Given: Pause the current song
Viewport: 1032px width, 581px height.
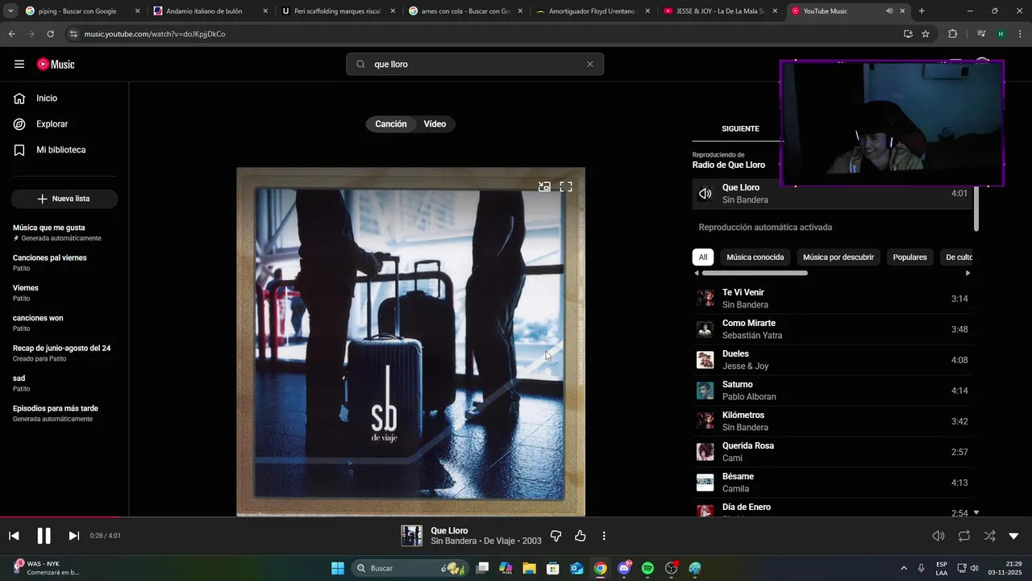Looking at the screenshot, I should click(44, 536).
